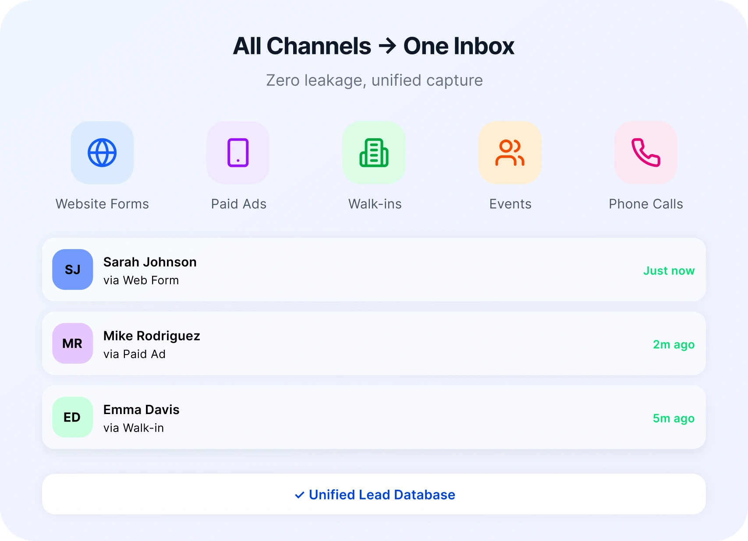
Task: Open the Walk-ins building icon
Action: [x=374, y=153]
